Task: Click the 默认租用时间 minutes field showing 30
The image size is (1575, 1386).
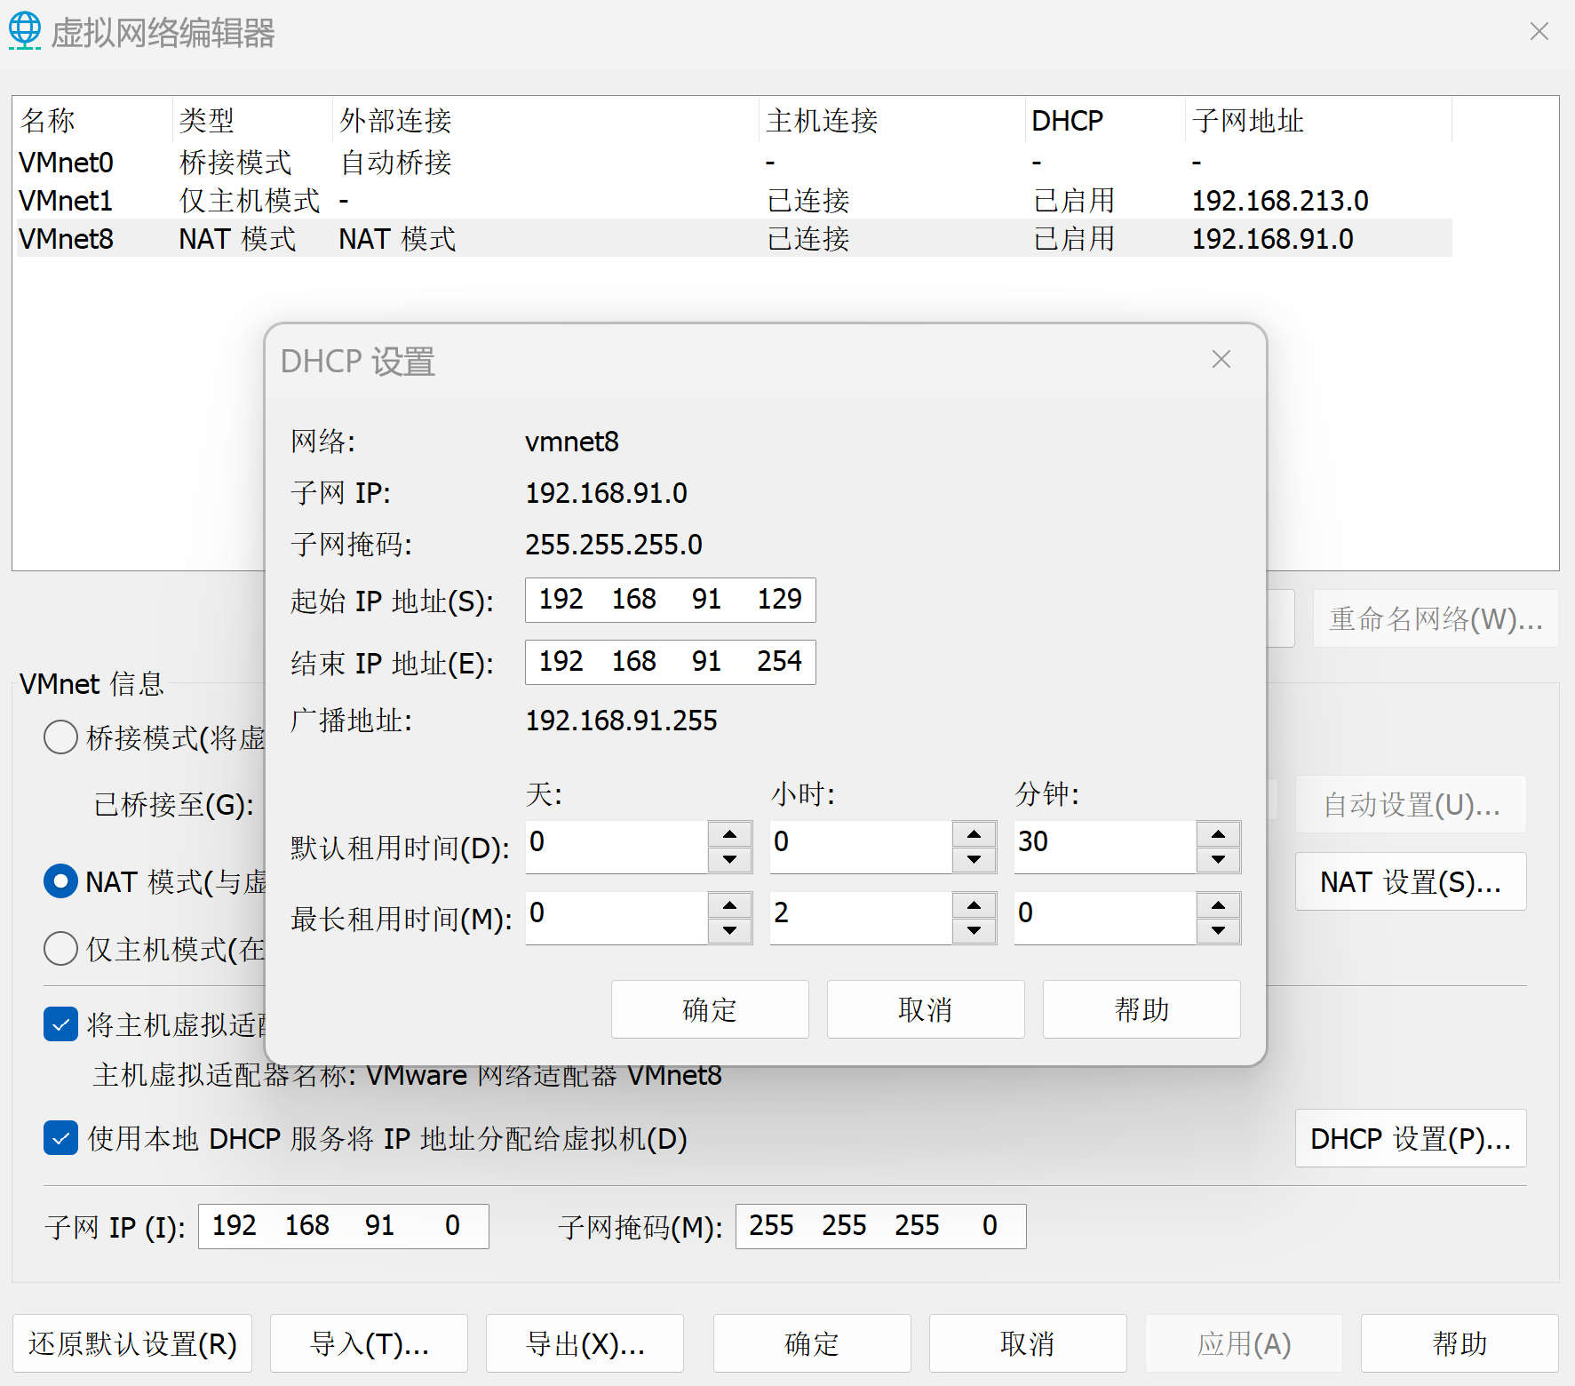Action: coord(1105,847)
